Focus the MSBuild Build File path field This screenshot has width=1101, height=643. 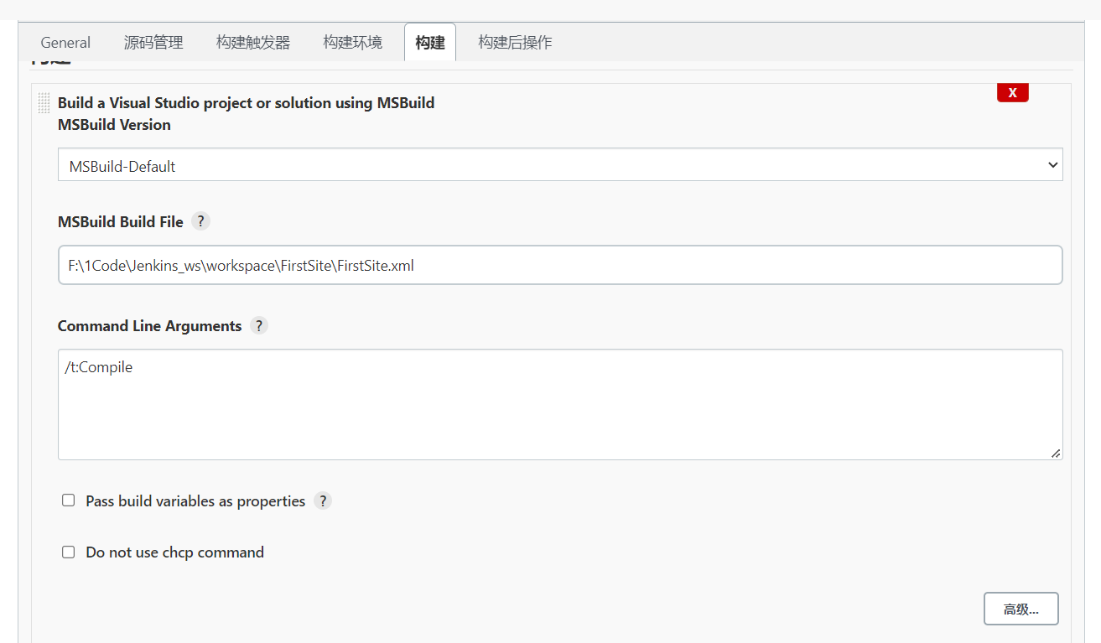click(559, 266)
